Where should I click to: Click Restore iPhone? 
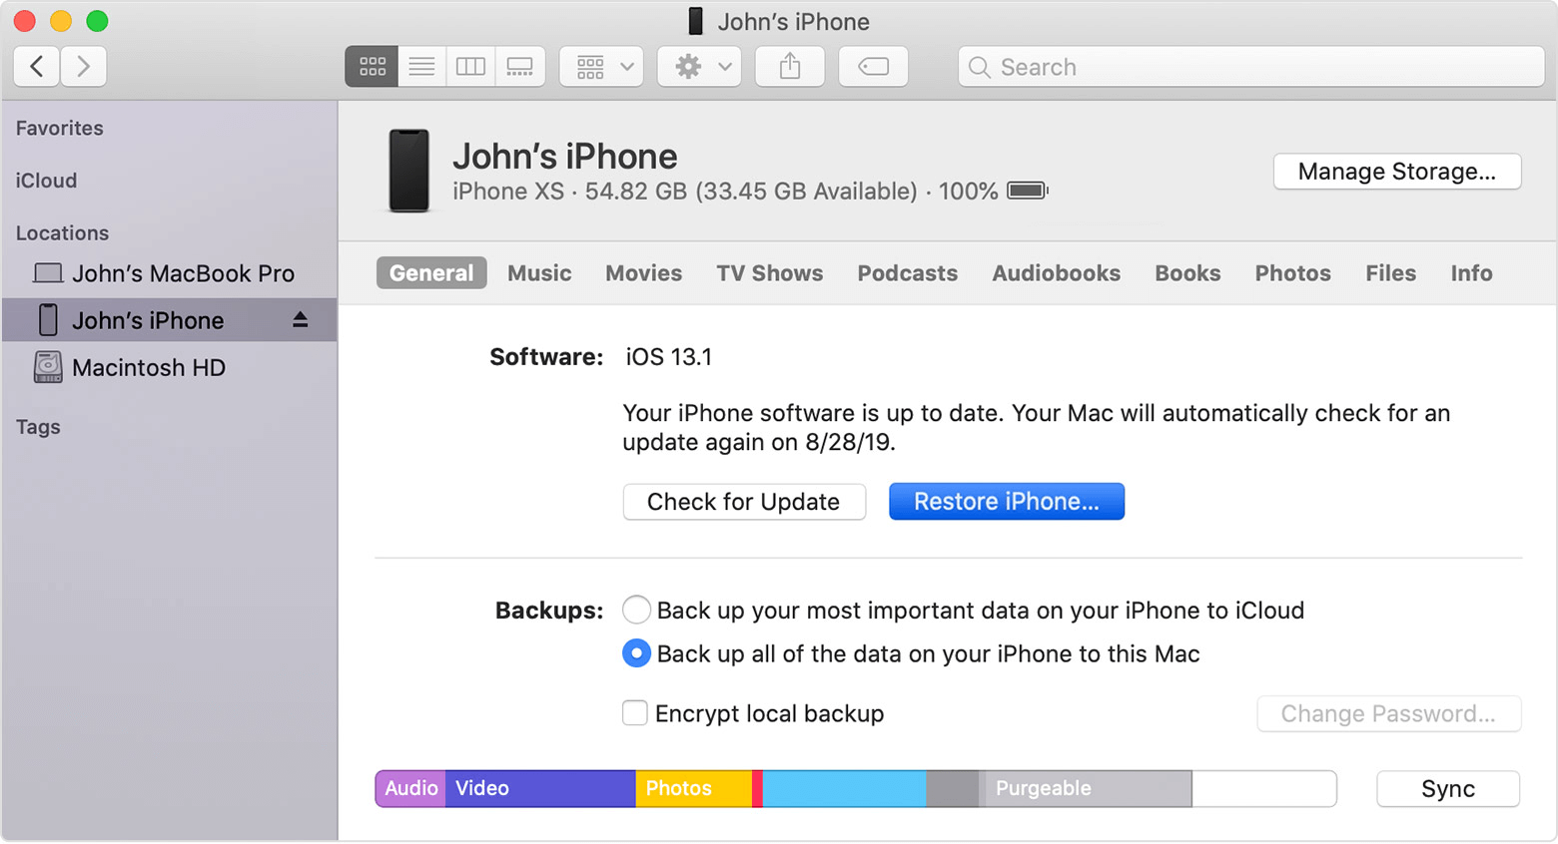tap(1006, 501)
